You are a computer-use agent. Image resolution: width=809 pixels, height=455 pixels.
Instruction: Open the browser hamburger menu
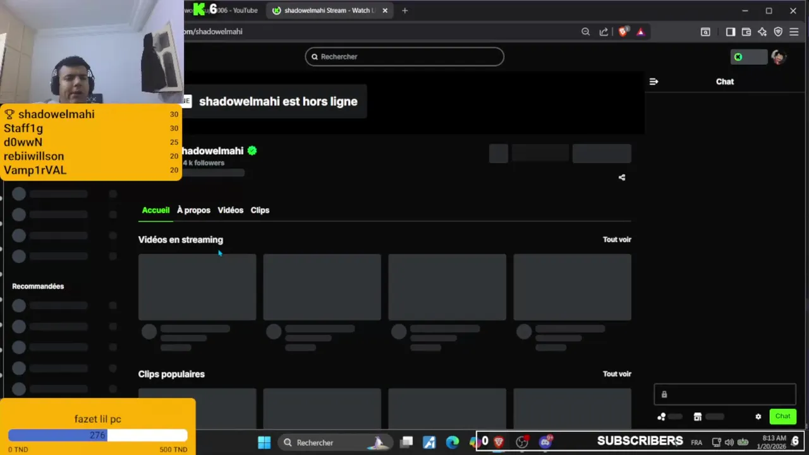tap(794, 32)
